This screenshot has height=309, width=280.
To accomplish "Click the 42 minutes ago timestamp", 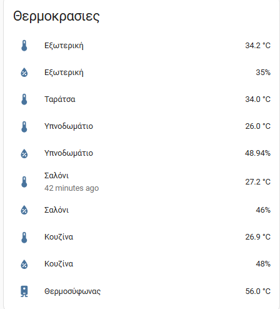I will 71,188.
